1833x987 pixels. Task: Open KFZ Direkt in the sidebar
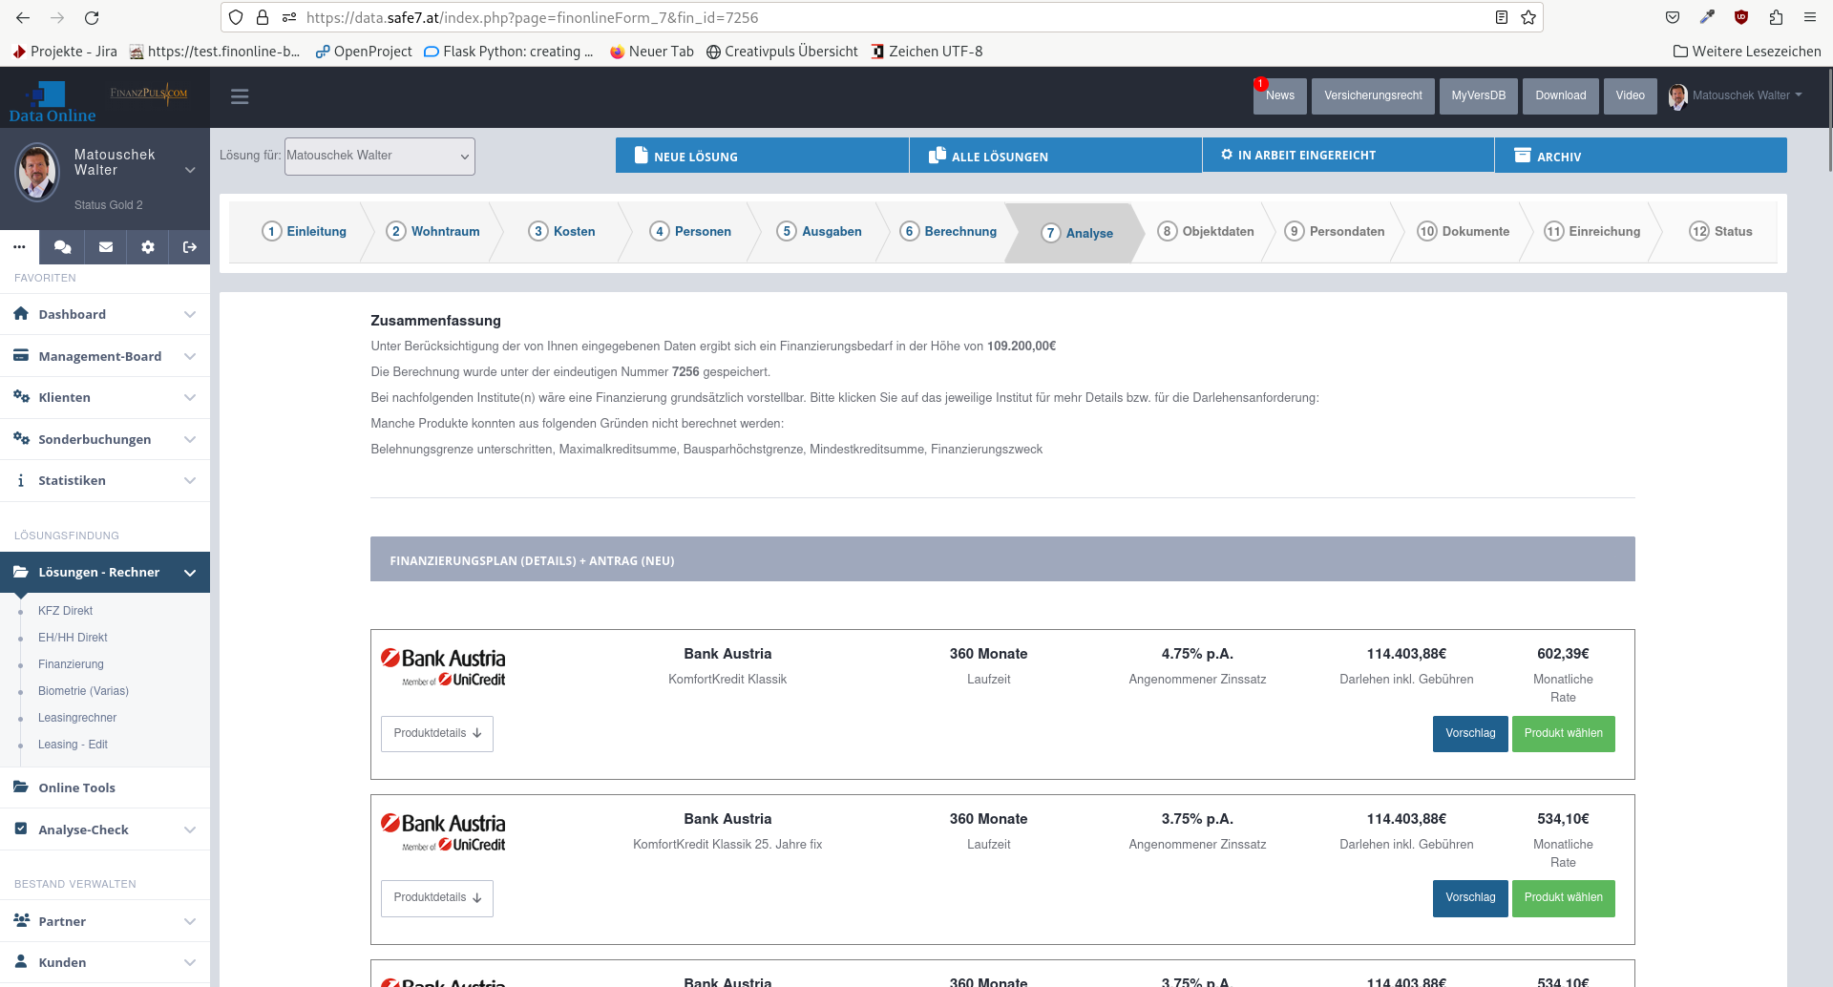coord(65,611)
